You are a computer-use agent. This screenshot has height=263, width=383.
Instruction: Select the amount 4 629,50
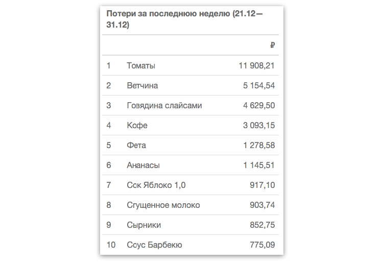[259, 106]
